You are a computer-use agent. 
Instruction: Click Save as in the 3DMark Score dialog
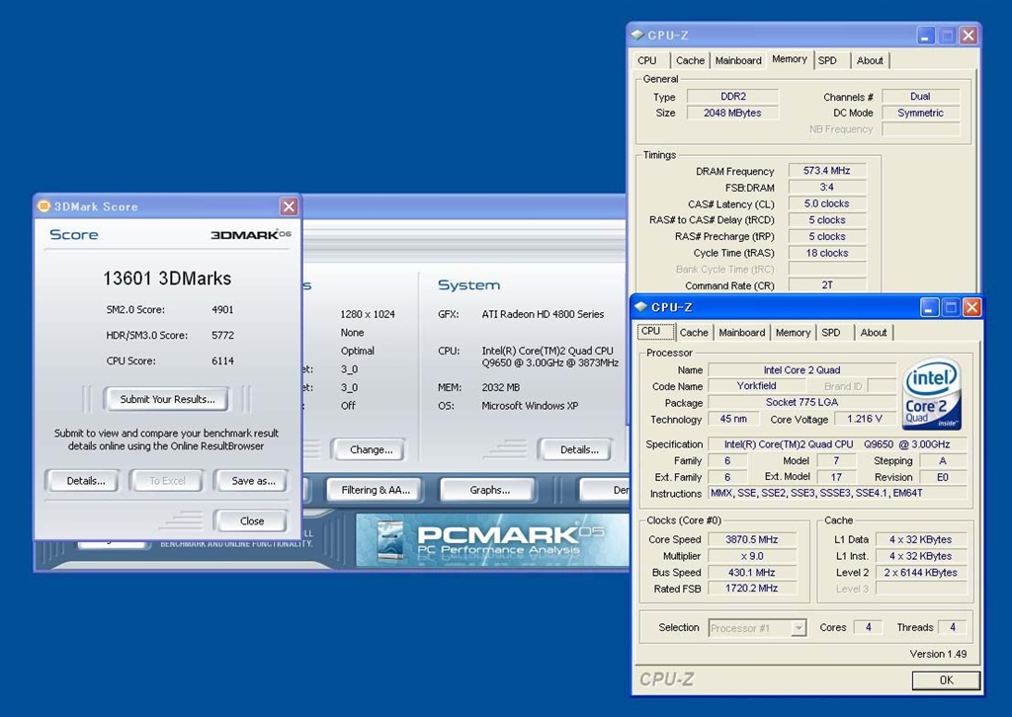click(253, 481)
